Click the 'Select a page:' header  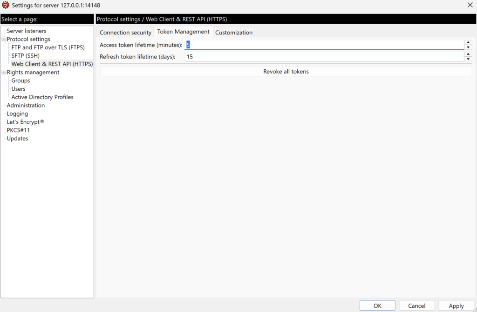[47, 19]
